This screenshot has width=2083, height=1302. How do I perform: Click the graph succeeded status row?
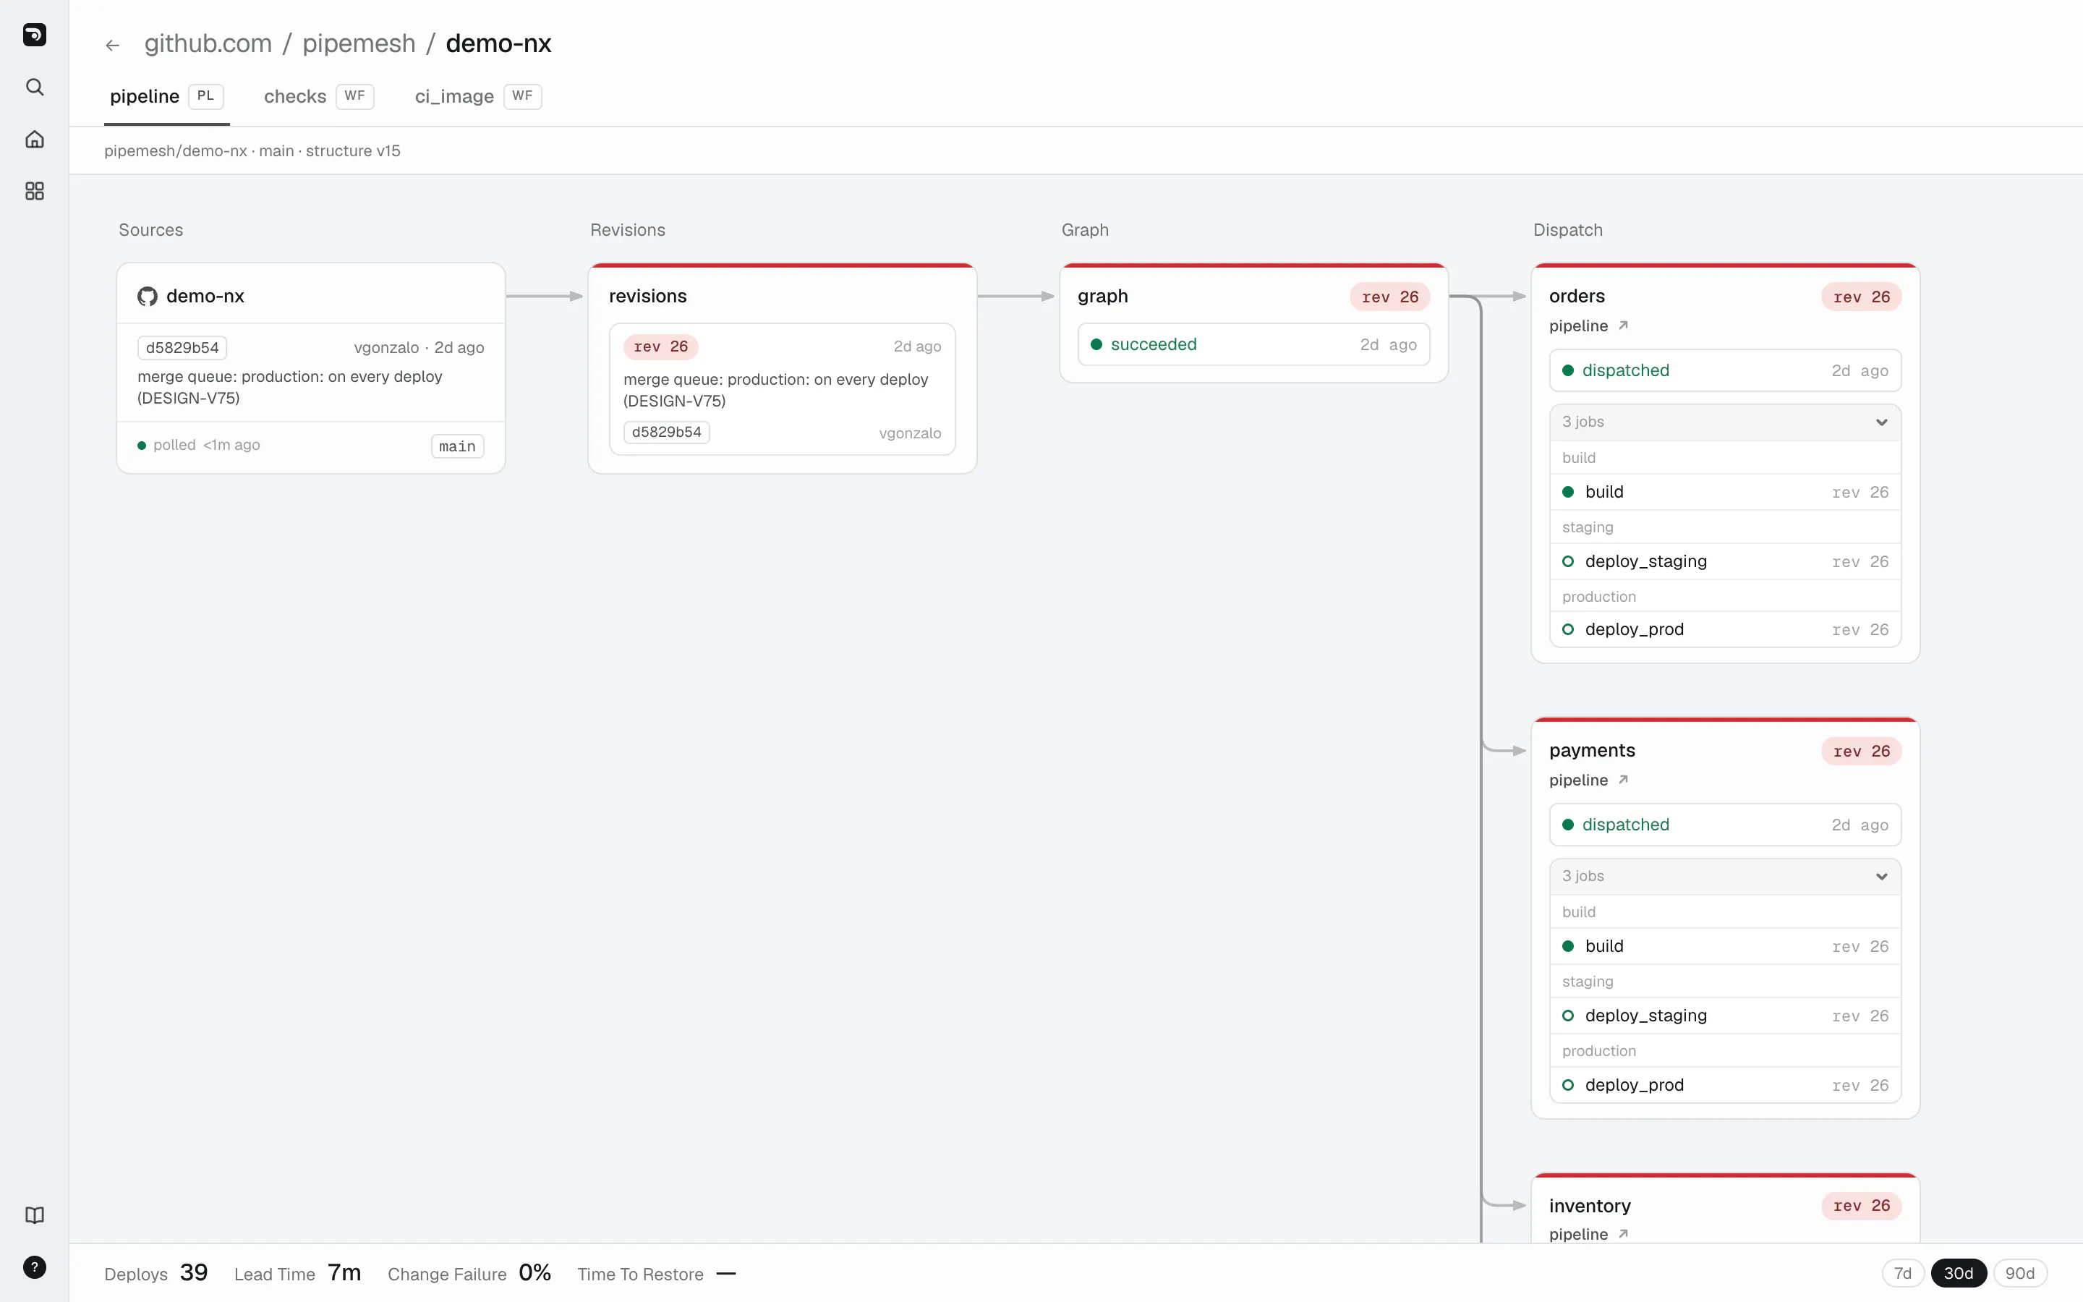[x=1253, y=344]
